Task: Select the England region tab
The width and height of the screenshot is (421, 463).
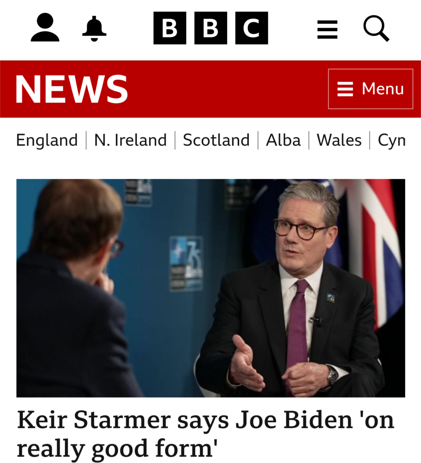Action: coord(47,140)
